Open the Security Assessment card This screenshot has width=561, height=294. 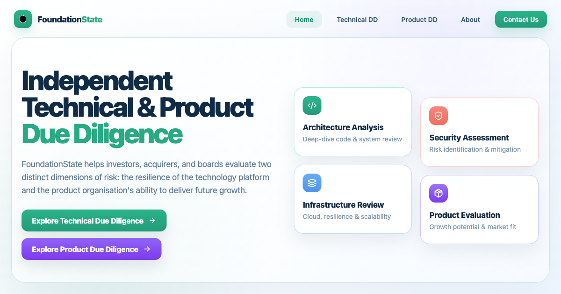pos(479,132)
